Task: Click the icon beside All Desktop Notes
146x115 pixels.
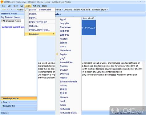Action: (x=2, y=21)
